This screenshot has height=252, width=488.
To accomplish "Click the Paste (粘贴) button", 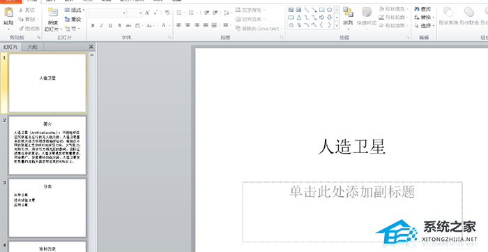I will pyautogui.click(x=8, y=17).
